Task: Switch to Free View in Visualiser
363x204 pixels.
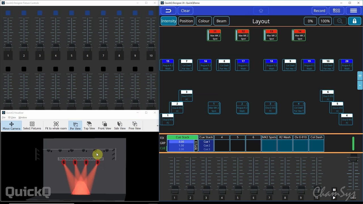Action: [134, 126]
